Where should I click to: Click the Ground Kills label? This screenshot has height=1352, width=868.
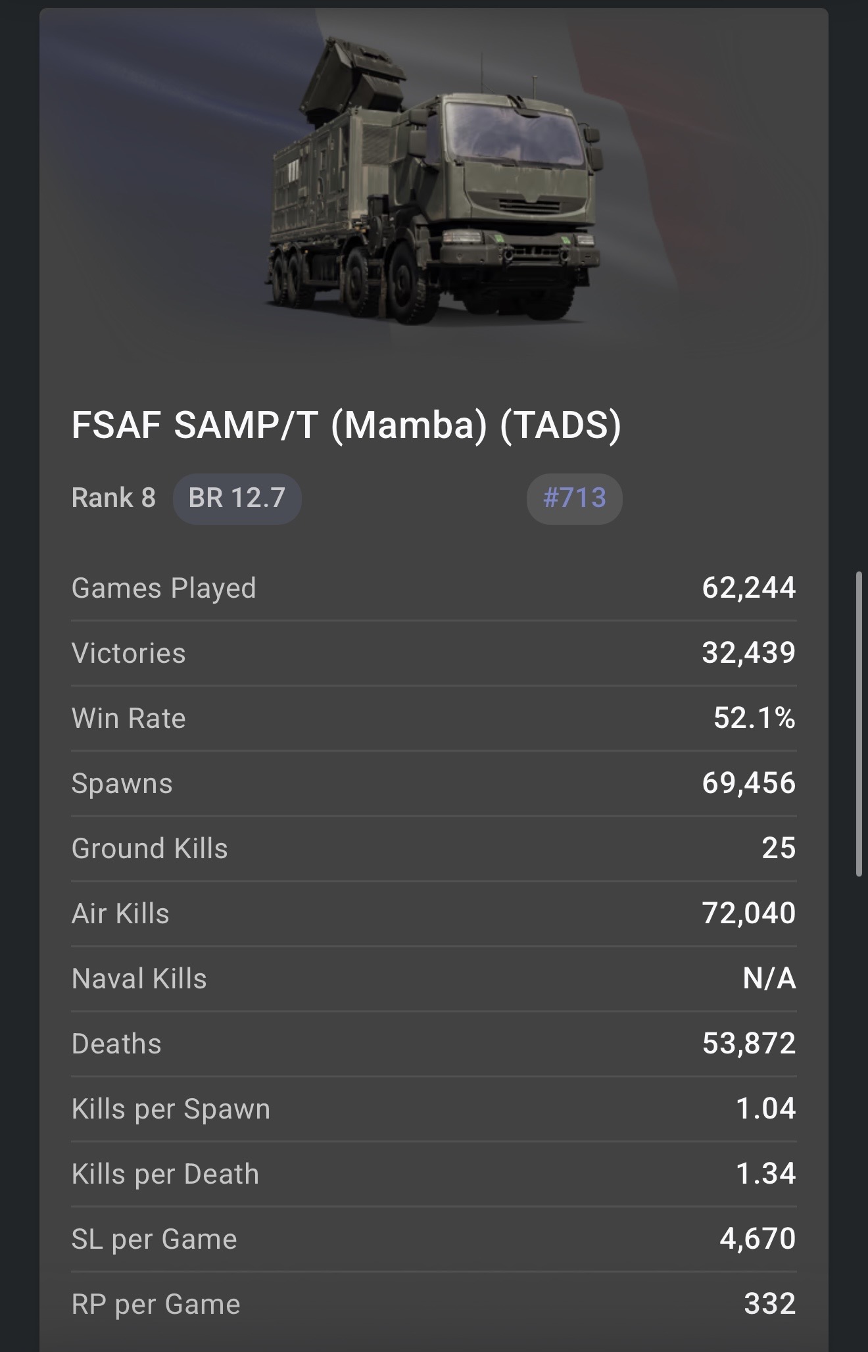pos(150,848)
